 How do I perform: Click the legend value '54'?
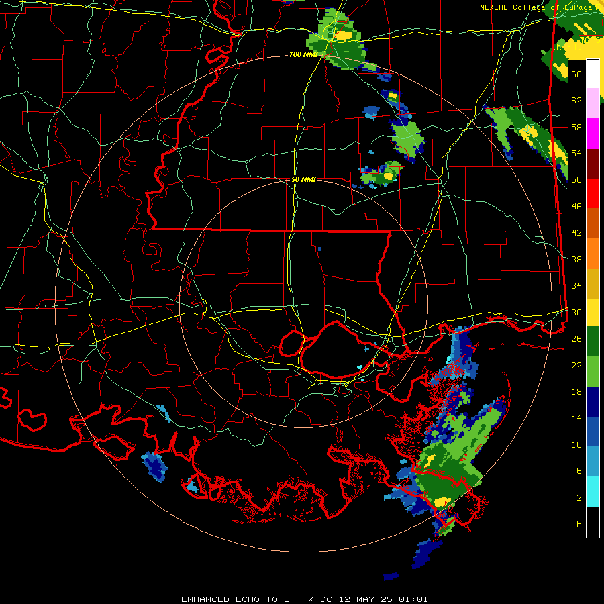click(x=576, y=153)
